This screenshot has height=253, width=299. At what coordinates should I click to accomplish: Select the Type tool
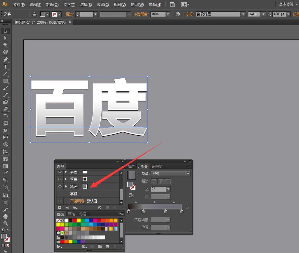(5, 67)
